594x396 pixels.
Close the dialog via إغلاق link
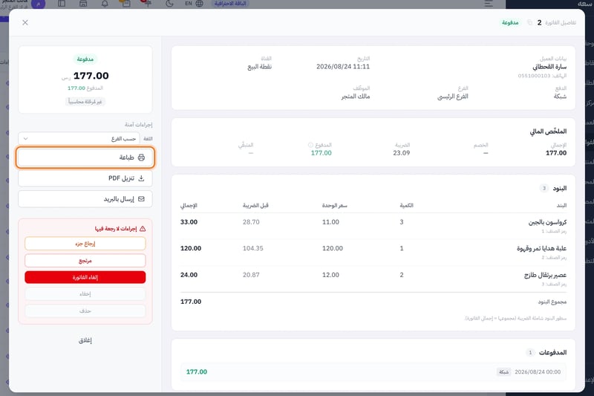point(85,340)
